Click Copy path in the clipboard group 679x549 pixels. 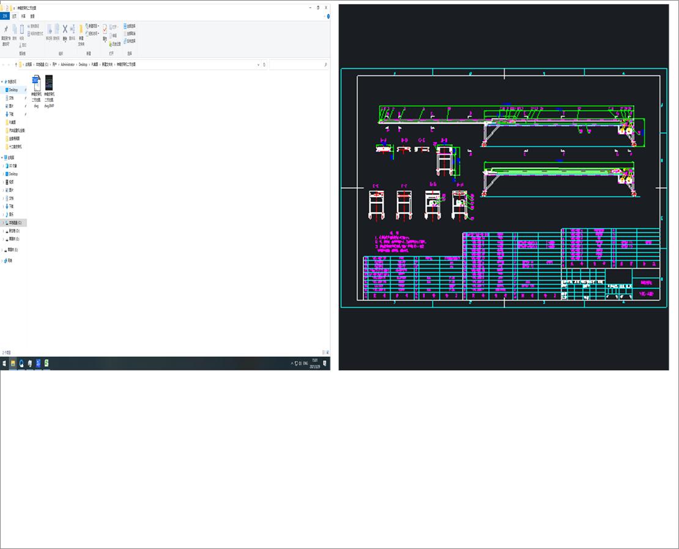34,26
